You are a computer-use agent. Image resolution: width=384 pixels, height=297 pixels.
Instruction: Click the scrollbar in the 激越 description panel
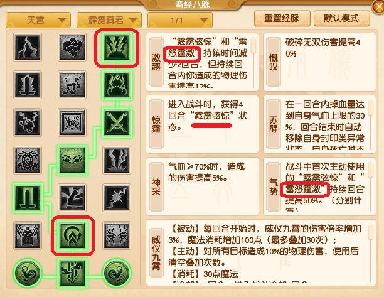pyautogui.click(x=254, y=63)
